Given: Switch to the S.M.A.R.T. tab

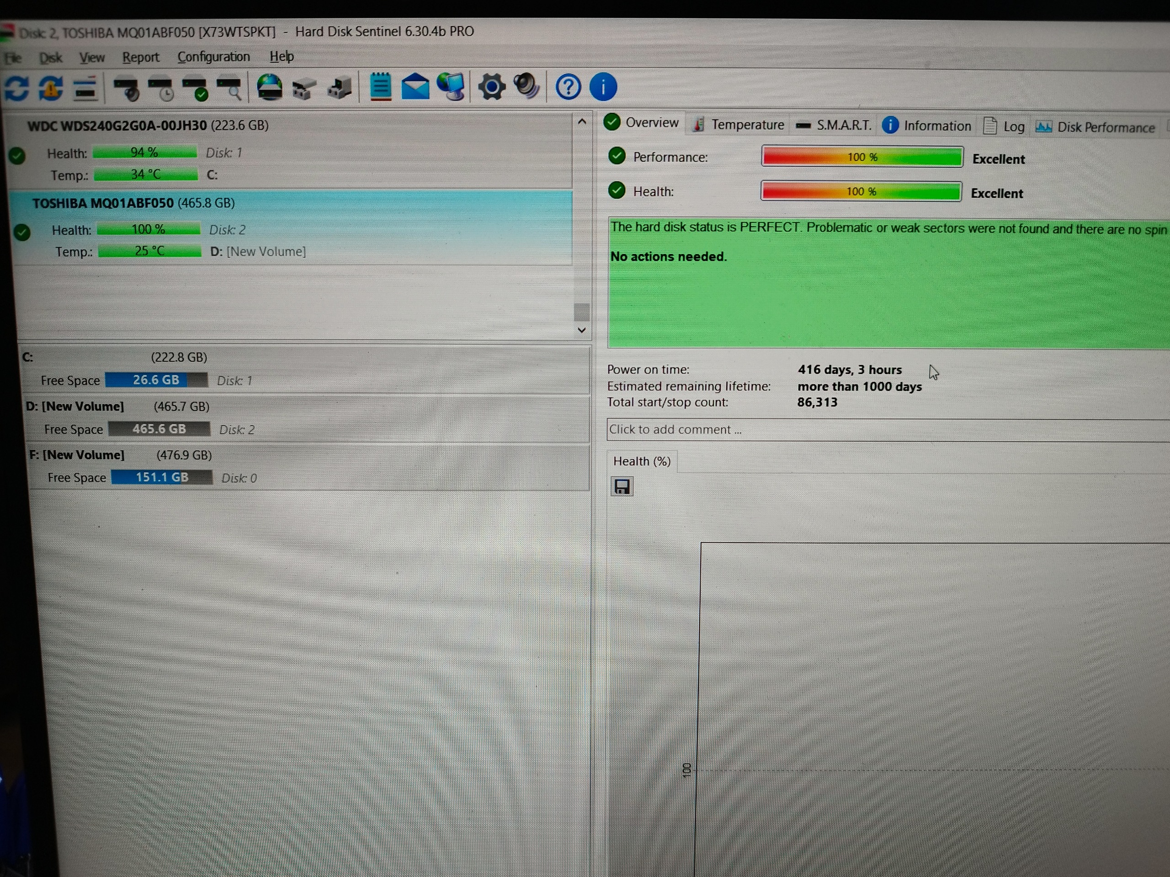Looking at the screenshot, I should click(x=834, y=125).
